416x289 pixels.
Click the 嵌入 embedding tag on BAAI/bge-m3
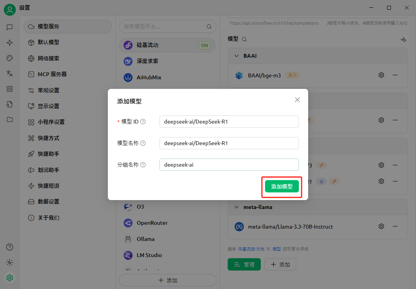pos(292,75)
